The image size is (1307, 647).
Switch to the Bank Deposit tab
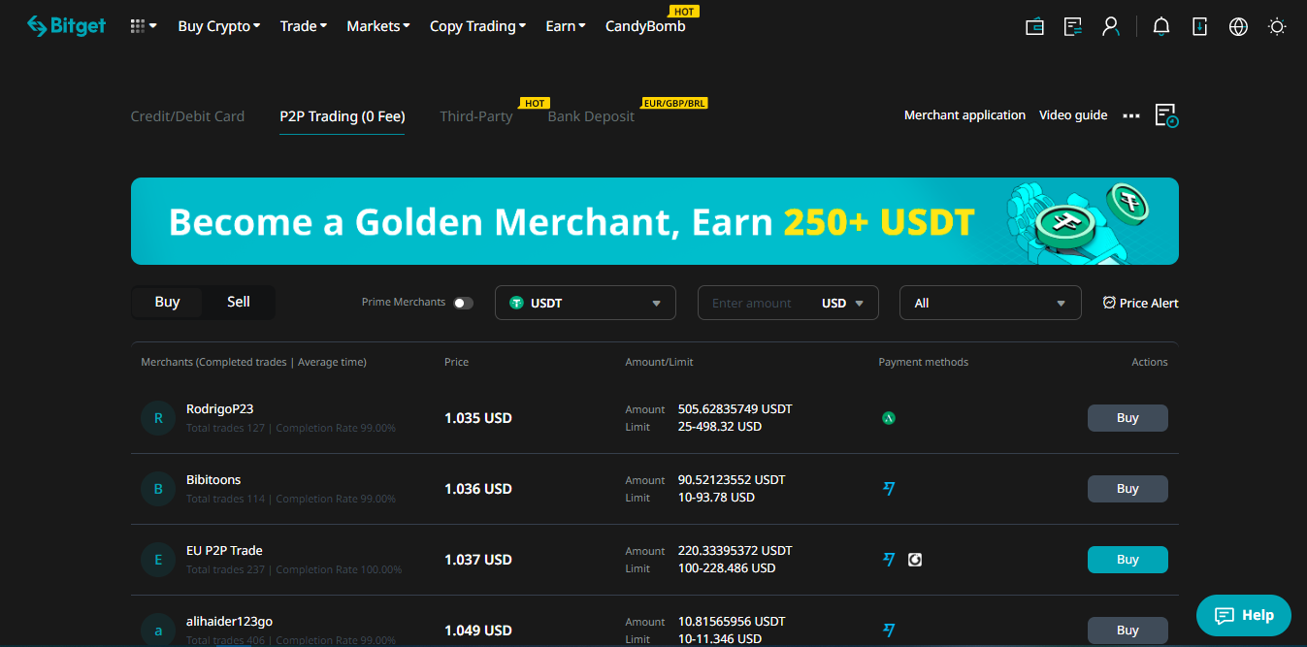tap(591, 116)
